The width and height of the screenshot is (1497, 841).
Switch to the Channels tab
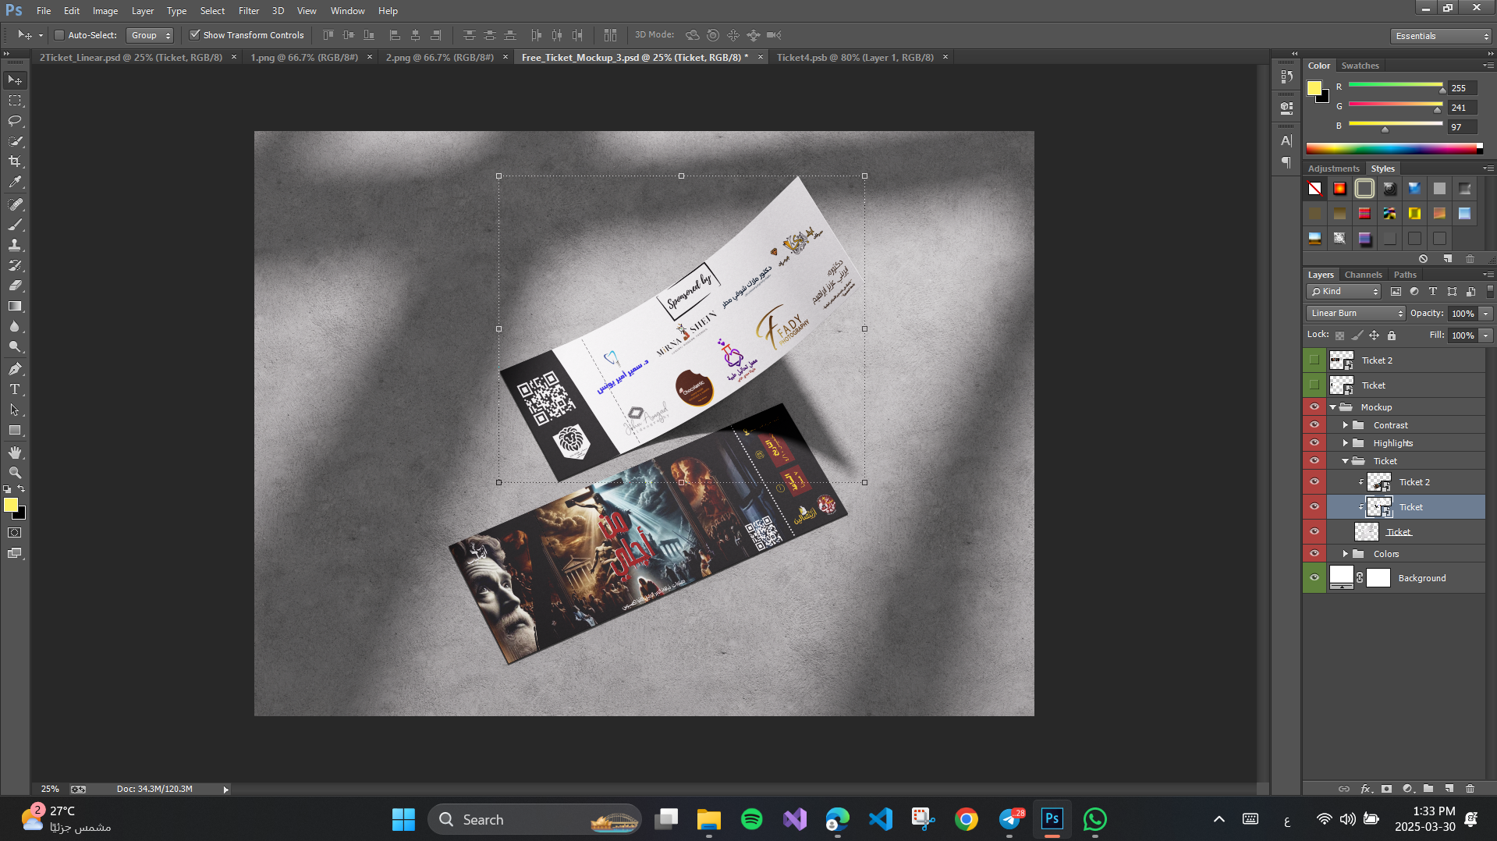(1363, 275)
